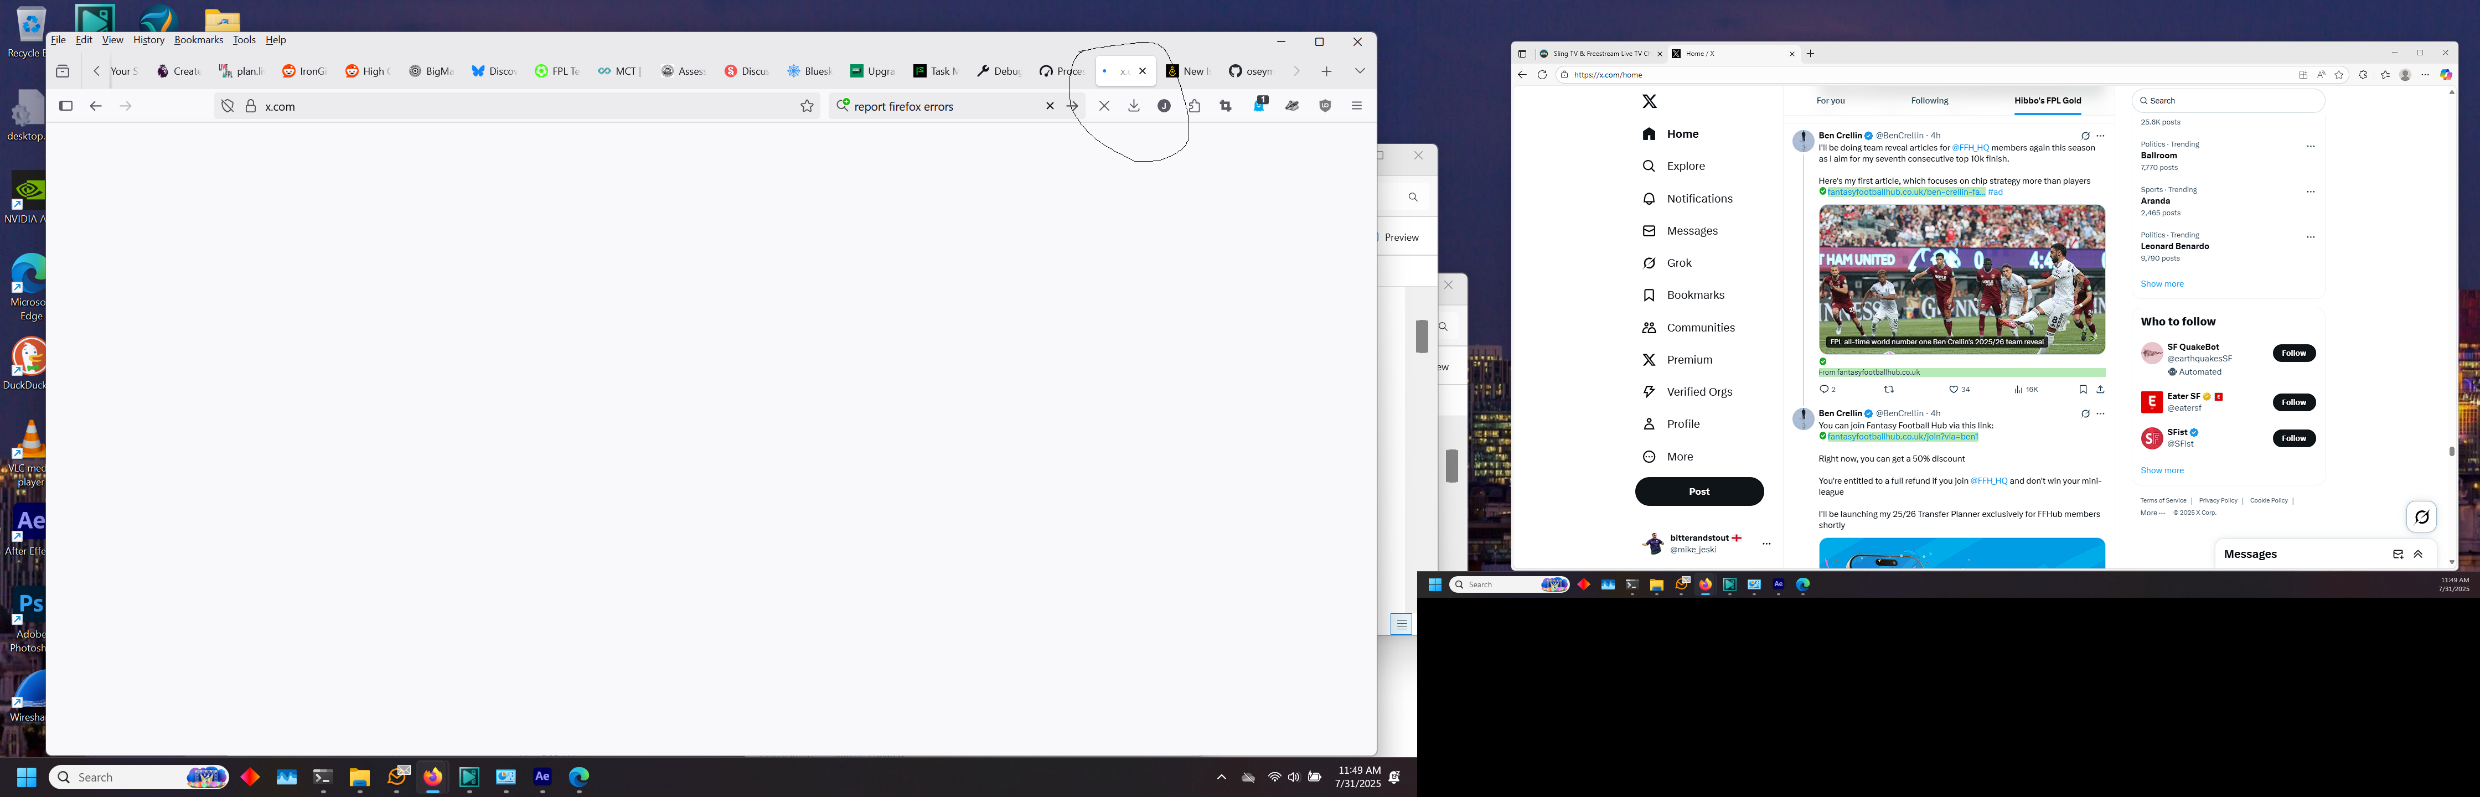This screenshot has width=2480, height=797.
Task: Click the screenshot crop toolbar icon
Action: 1226,106
